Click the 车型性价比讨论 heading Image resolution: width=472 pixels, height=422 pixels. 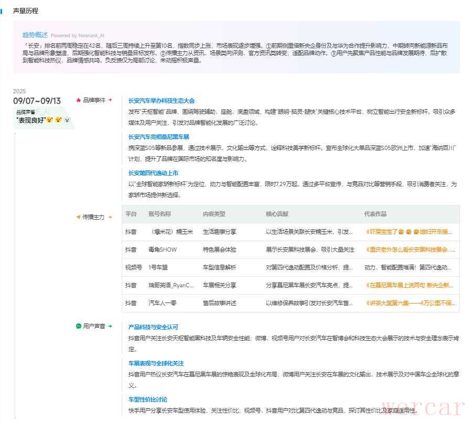click(x=148, y=399)
